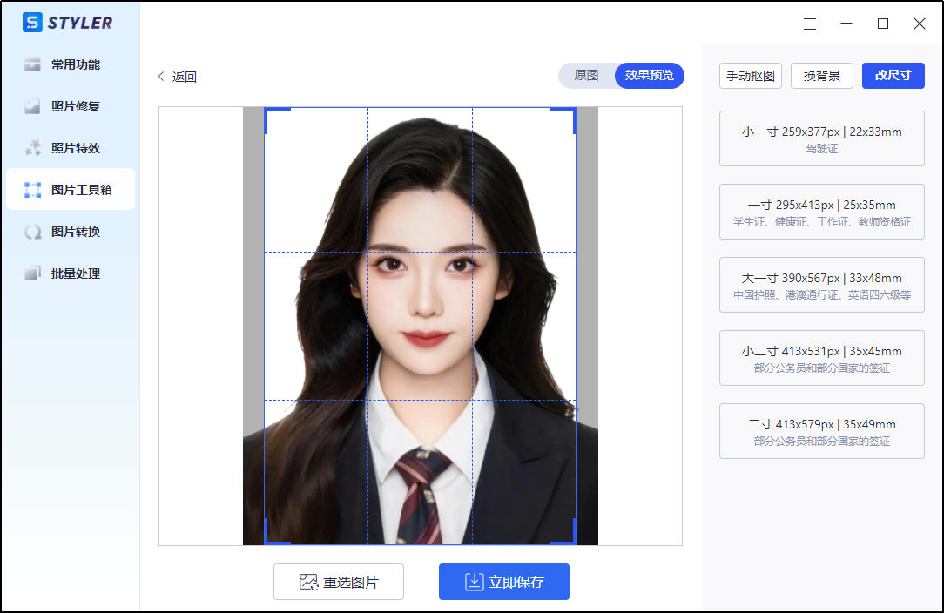
Task: Open the 手动抠图 tab
Action: [751, 76]
